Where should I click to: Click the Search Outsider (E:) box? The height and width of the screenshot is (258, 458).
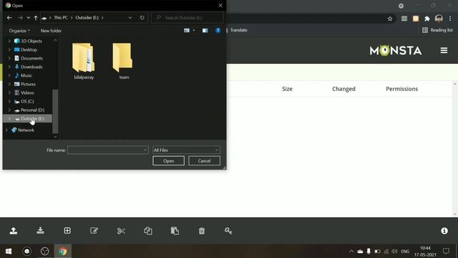coord(187,18)
